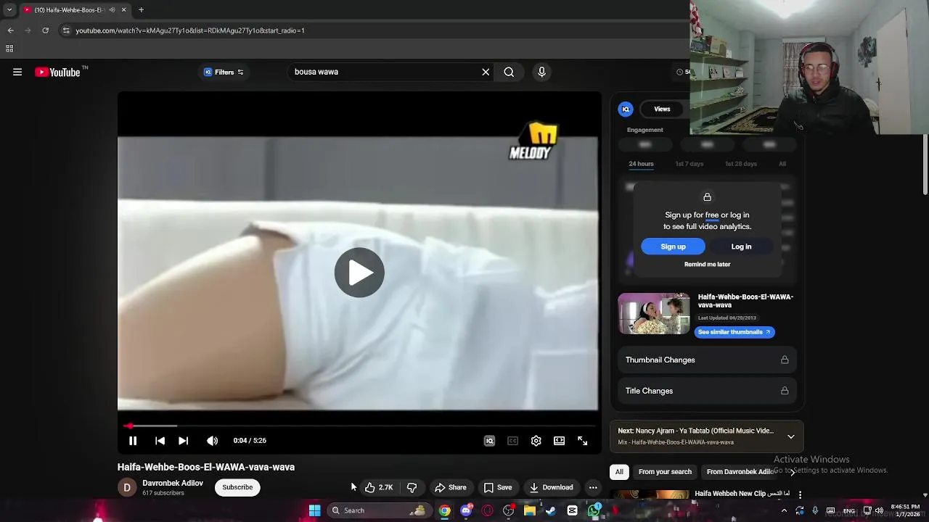Save the video to a playlist

498,487
